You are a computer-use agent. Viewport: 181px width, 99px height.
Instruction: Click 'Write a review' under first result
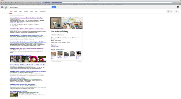(x=20, y=23)
